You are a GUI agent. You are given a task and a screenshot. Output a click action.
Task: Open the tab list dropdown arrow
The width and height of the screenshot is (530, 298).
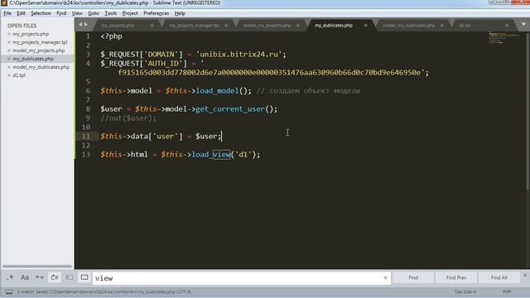[523, 24]
